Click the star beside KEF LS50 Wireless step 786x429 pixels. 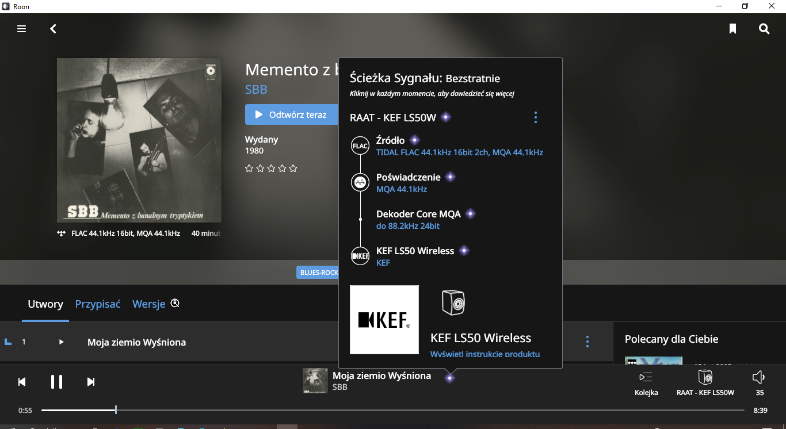point(464,250)
